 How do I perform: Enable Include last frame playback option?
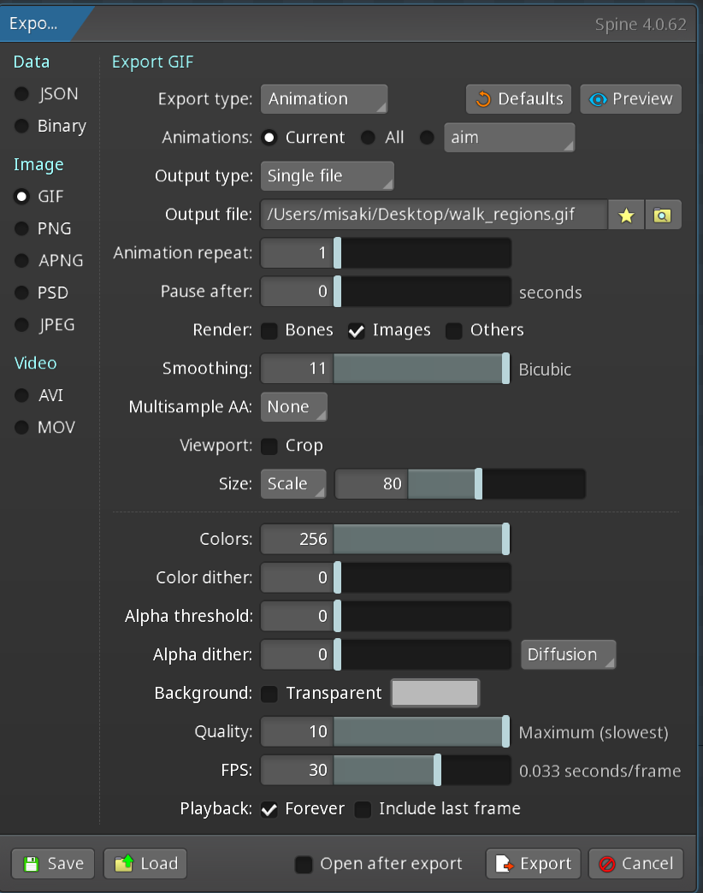(x=363, y=808)
